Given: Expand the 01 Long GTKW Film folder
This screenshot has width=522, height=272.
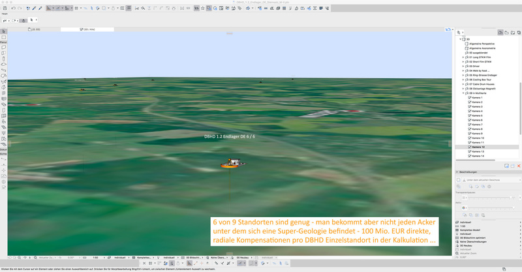Looking at the screenshot, I should click(x=463, y=57).
